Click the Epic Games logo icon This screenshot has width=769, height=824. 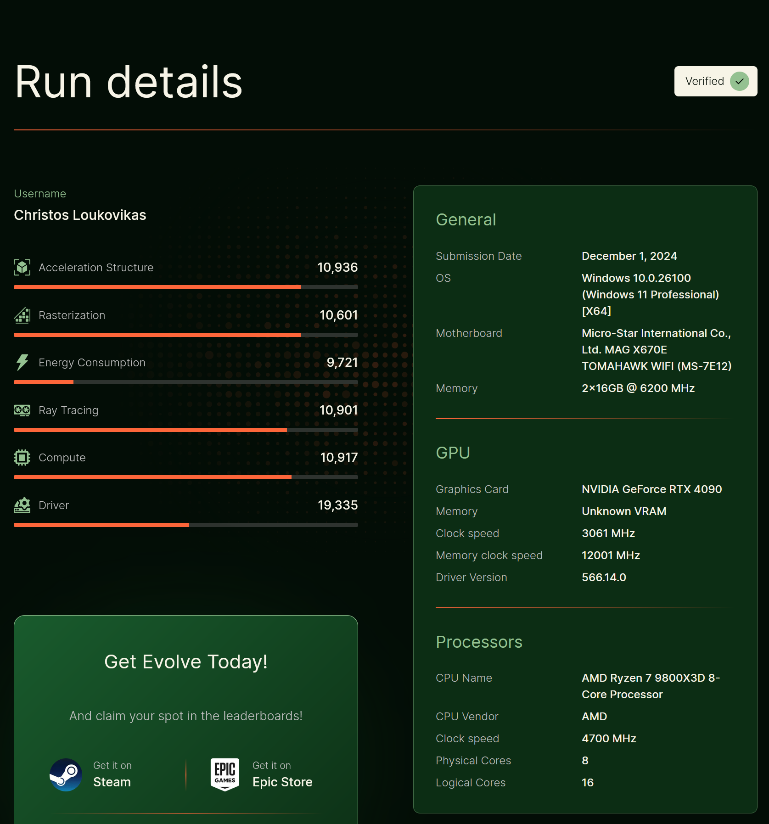point(225,774)
